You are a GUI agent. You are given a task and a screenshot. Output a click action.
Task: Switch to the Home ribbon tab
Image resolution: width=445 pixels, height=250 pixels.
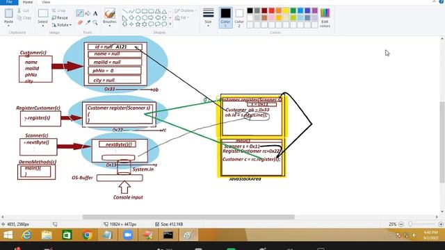pos(28,2)
